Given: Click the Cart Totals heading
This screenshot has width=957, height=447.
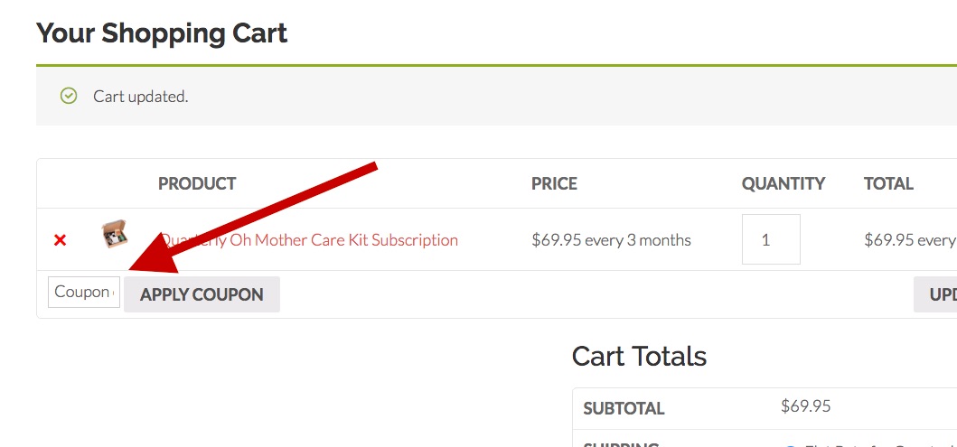Looking at the screenshot, I should click(639, 356).
